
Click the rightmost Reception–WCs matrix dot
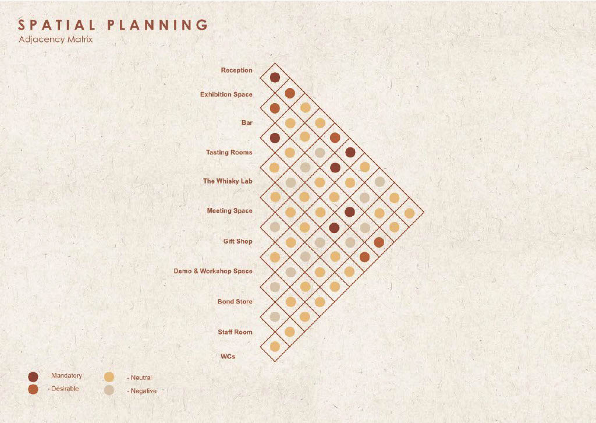click(x=409, y=213)
